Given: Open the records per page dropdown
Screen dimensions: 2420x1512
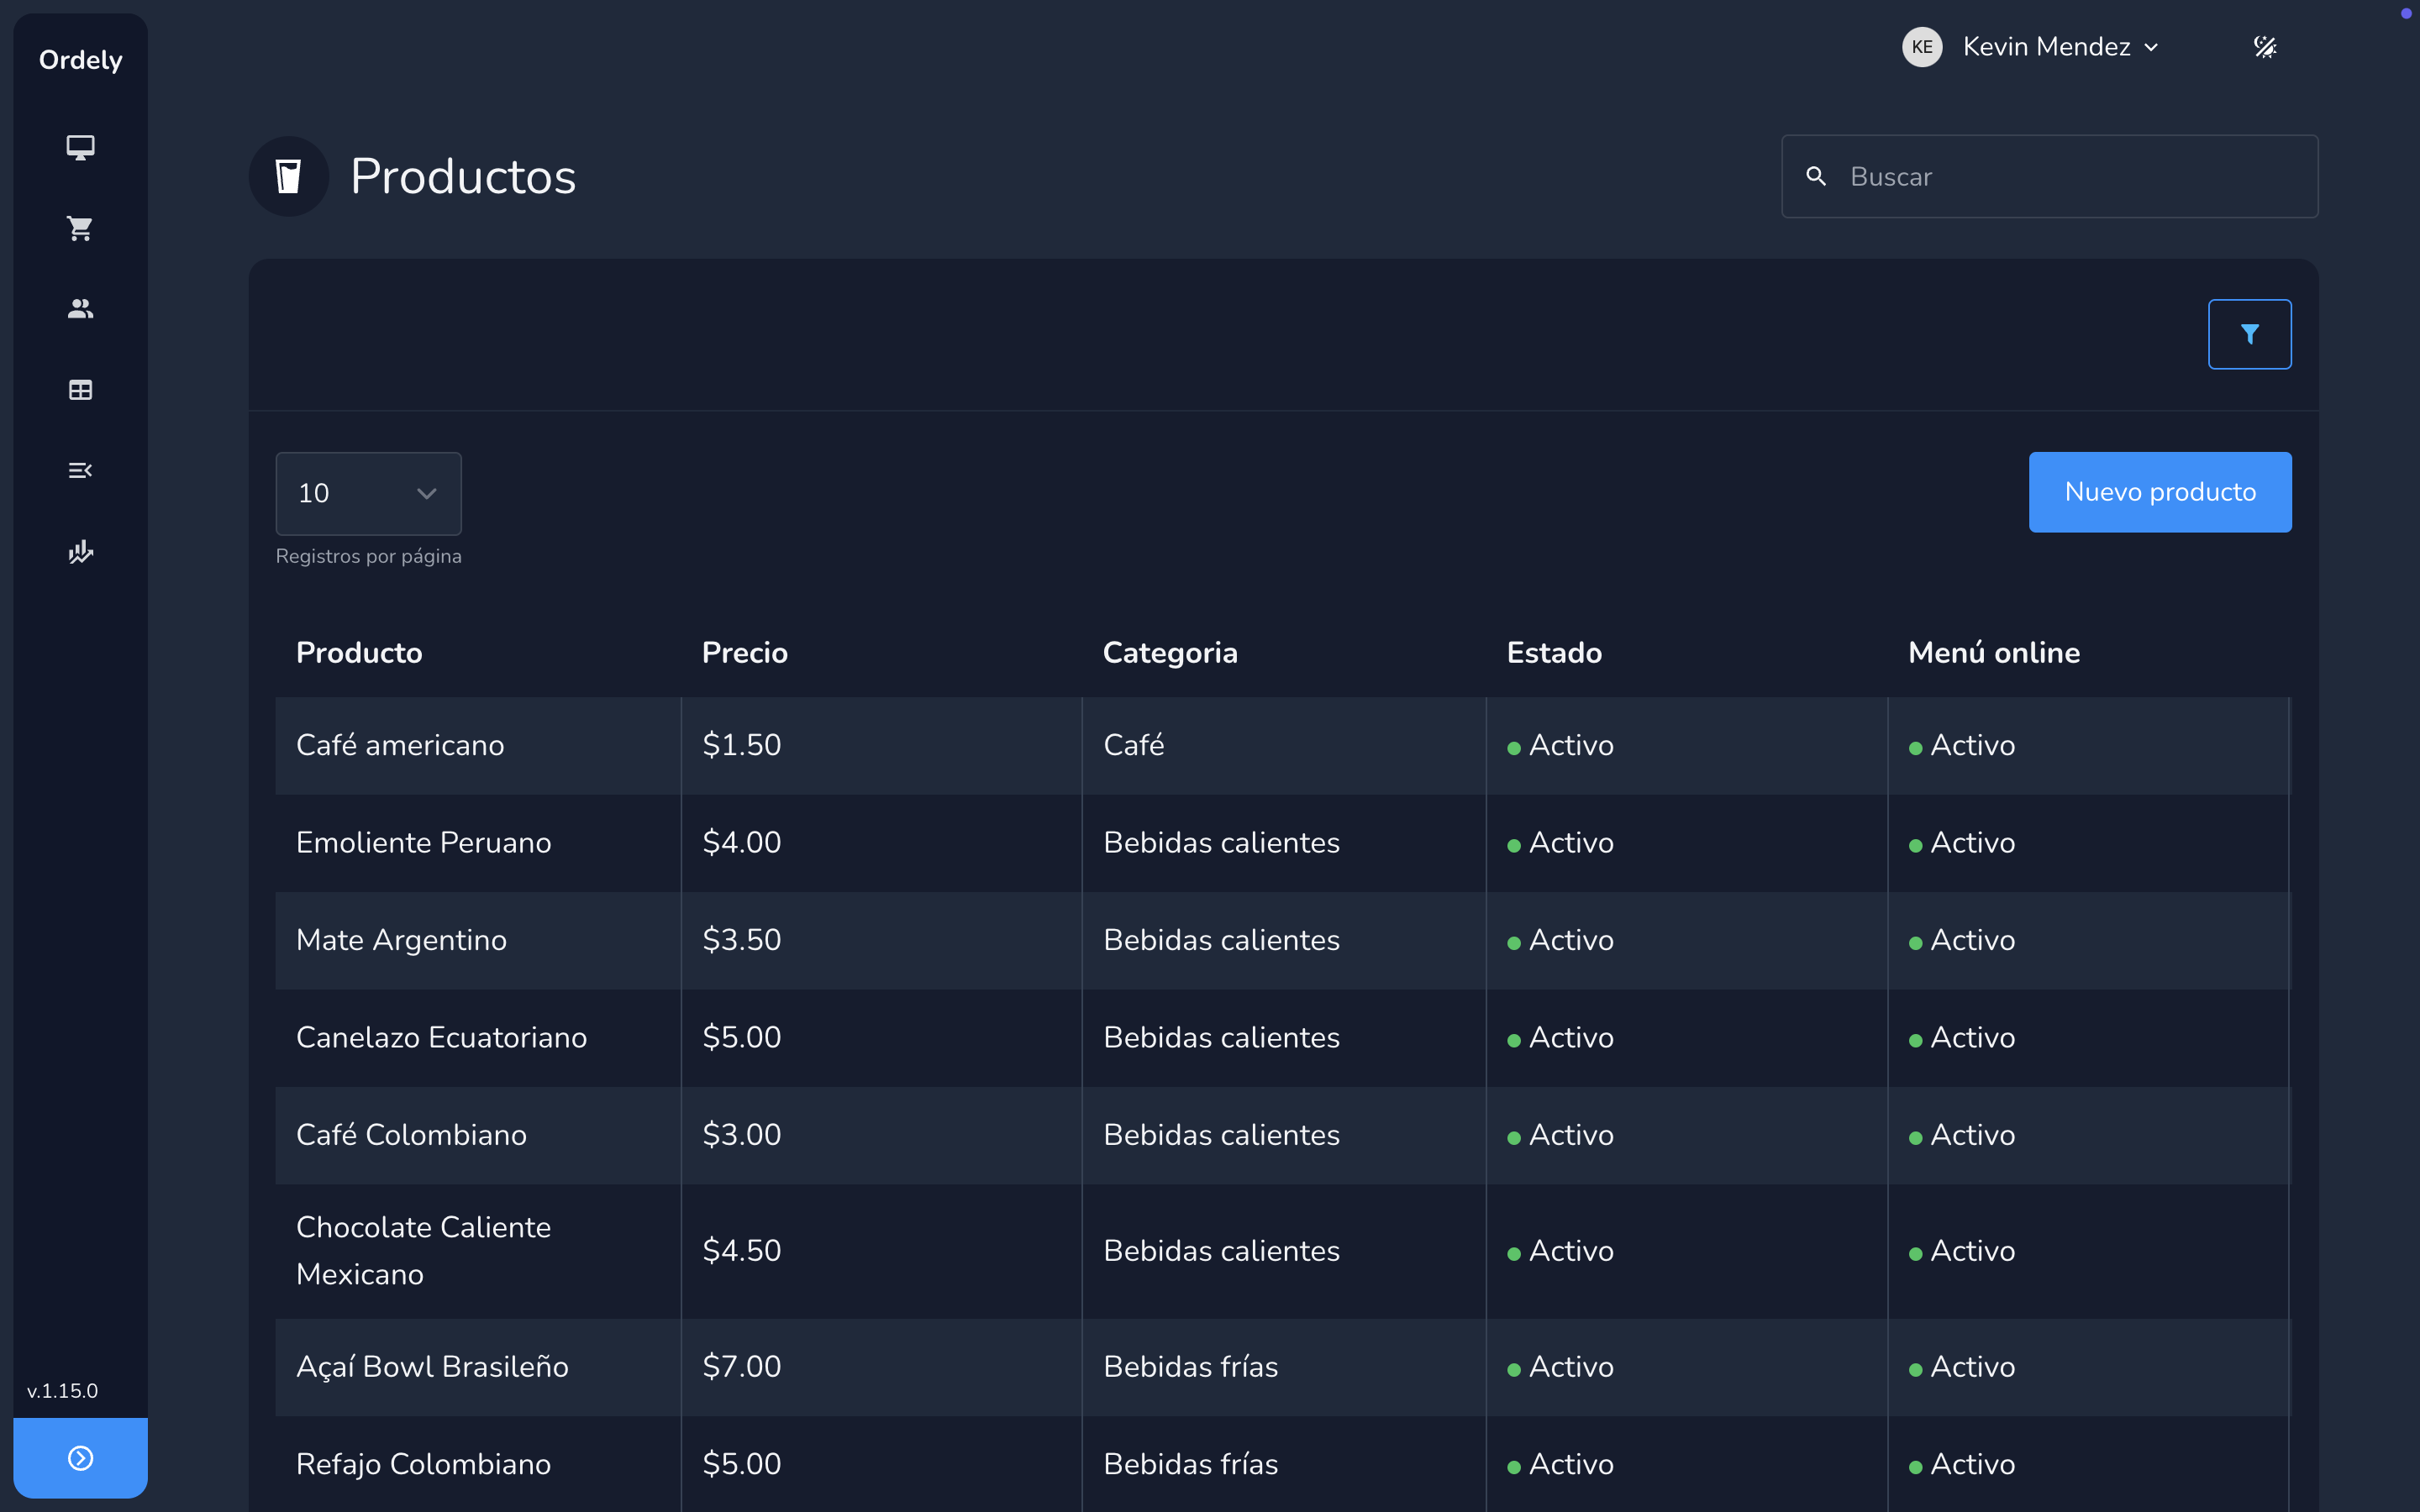Looking at the screenshot, I should (368, 493).
